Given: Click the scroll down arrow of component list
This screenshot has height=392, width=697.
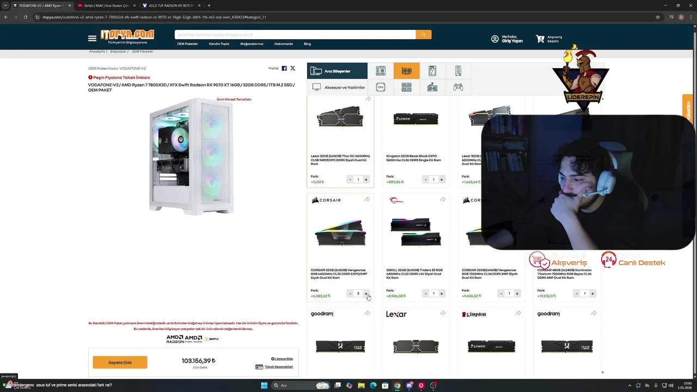Looking at the screenshot, I should [602, 372].
